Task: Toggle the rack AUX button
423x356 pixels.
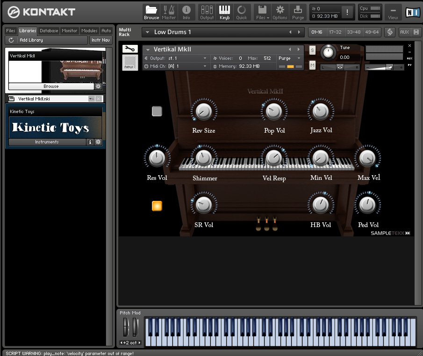Action: 404,32
